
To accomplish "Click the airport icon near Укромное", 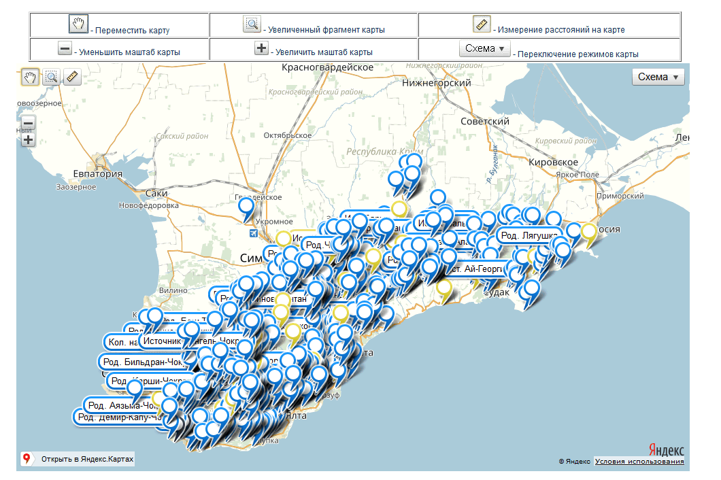I will pos(253,234).
